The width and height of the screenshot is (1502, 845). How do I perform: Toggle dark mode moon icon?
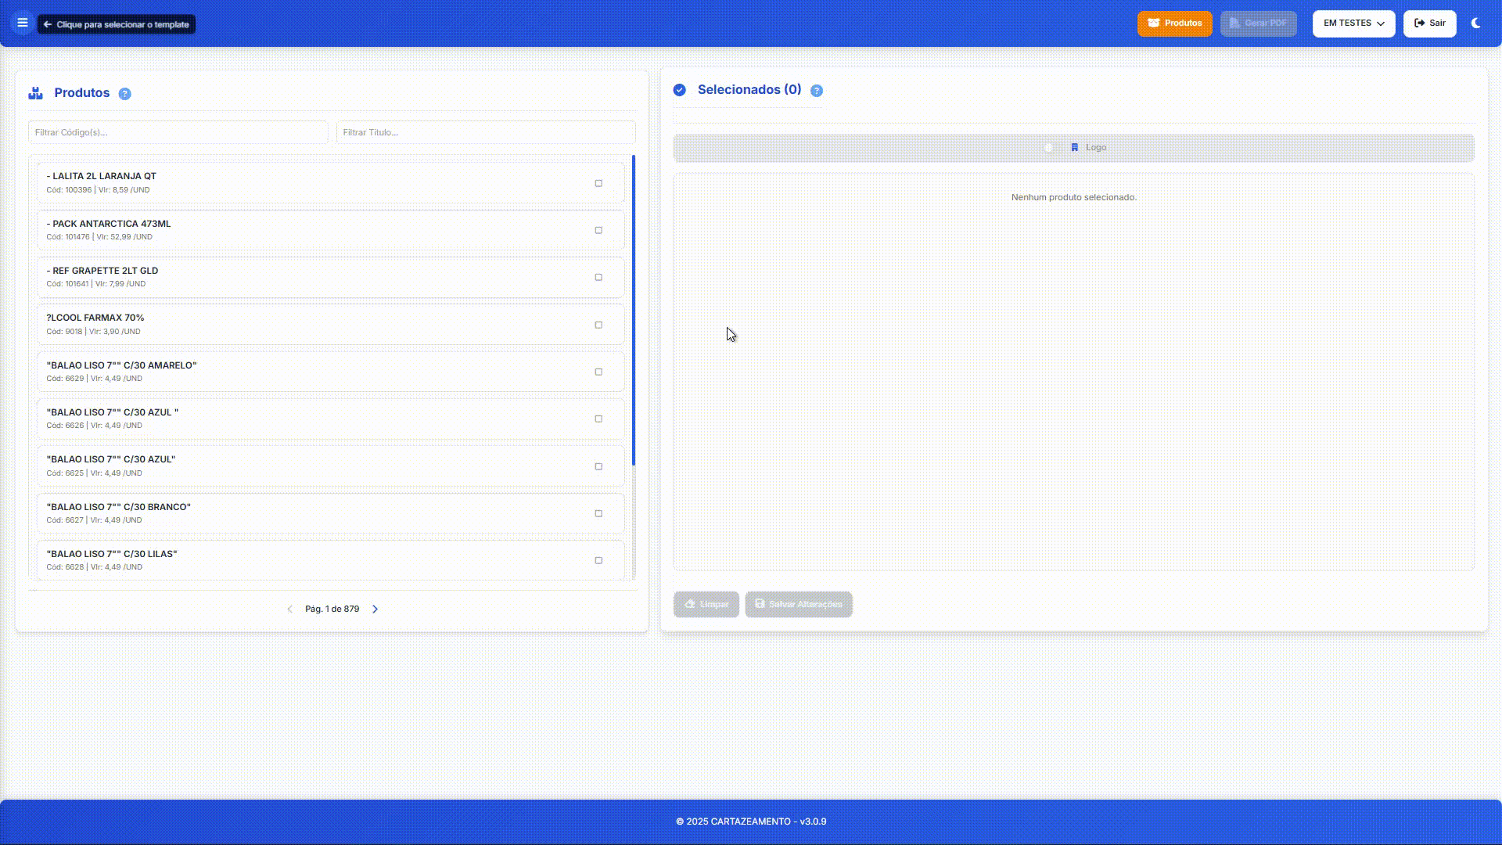[x=1476, y=23]
